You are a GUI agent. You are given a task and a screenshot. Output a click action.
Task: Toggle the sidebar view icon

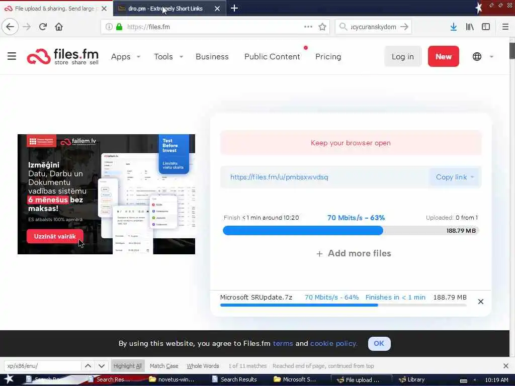point(486,27)
